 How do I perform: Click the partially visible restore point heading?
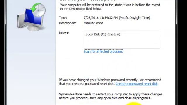click(x=87, y=1)
